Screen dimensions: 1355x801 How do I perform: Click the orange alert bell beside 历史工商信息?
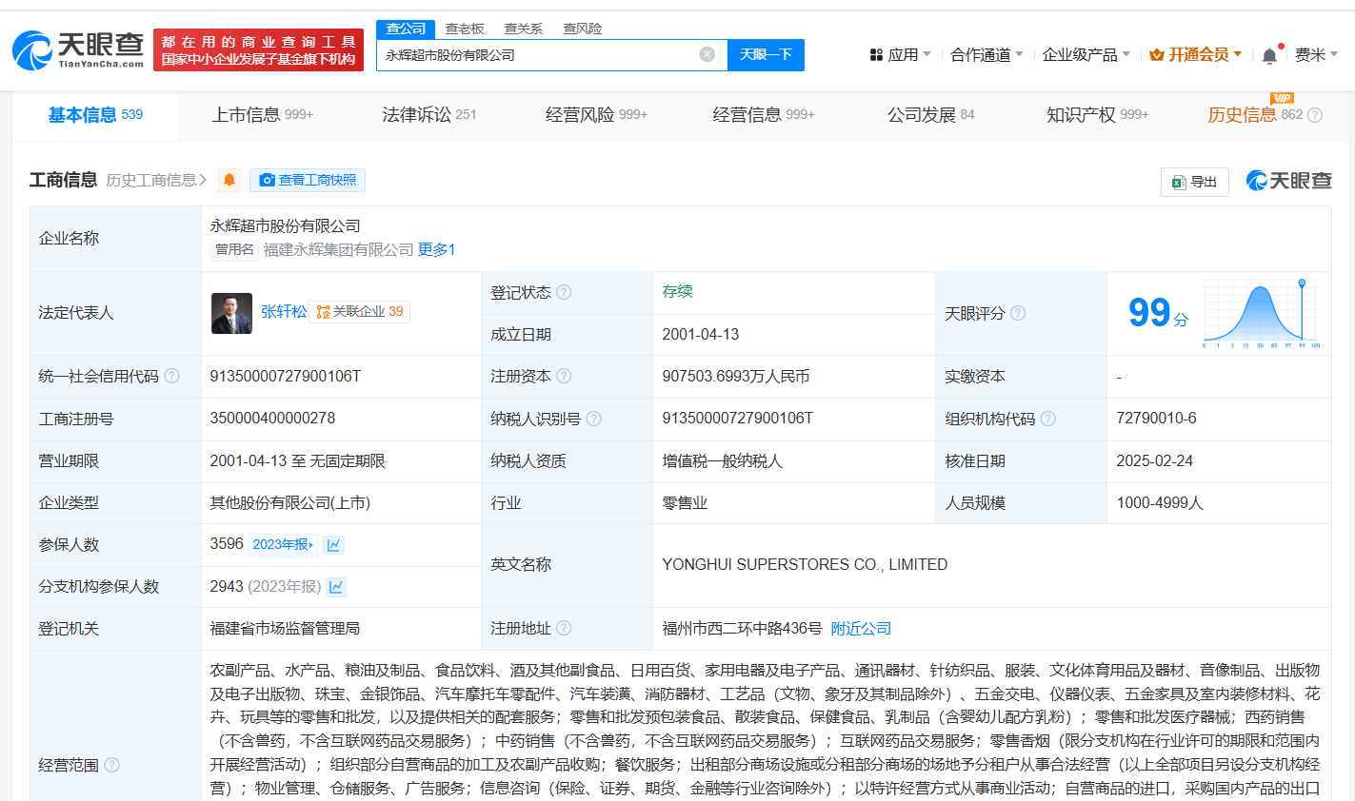point(229,180)
